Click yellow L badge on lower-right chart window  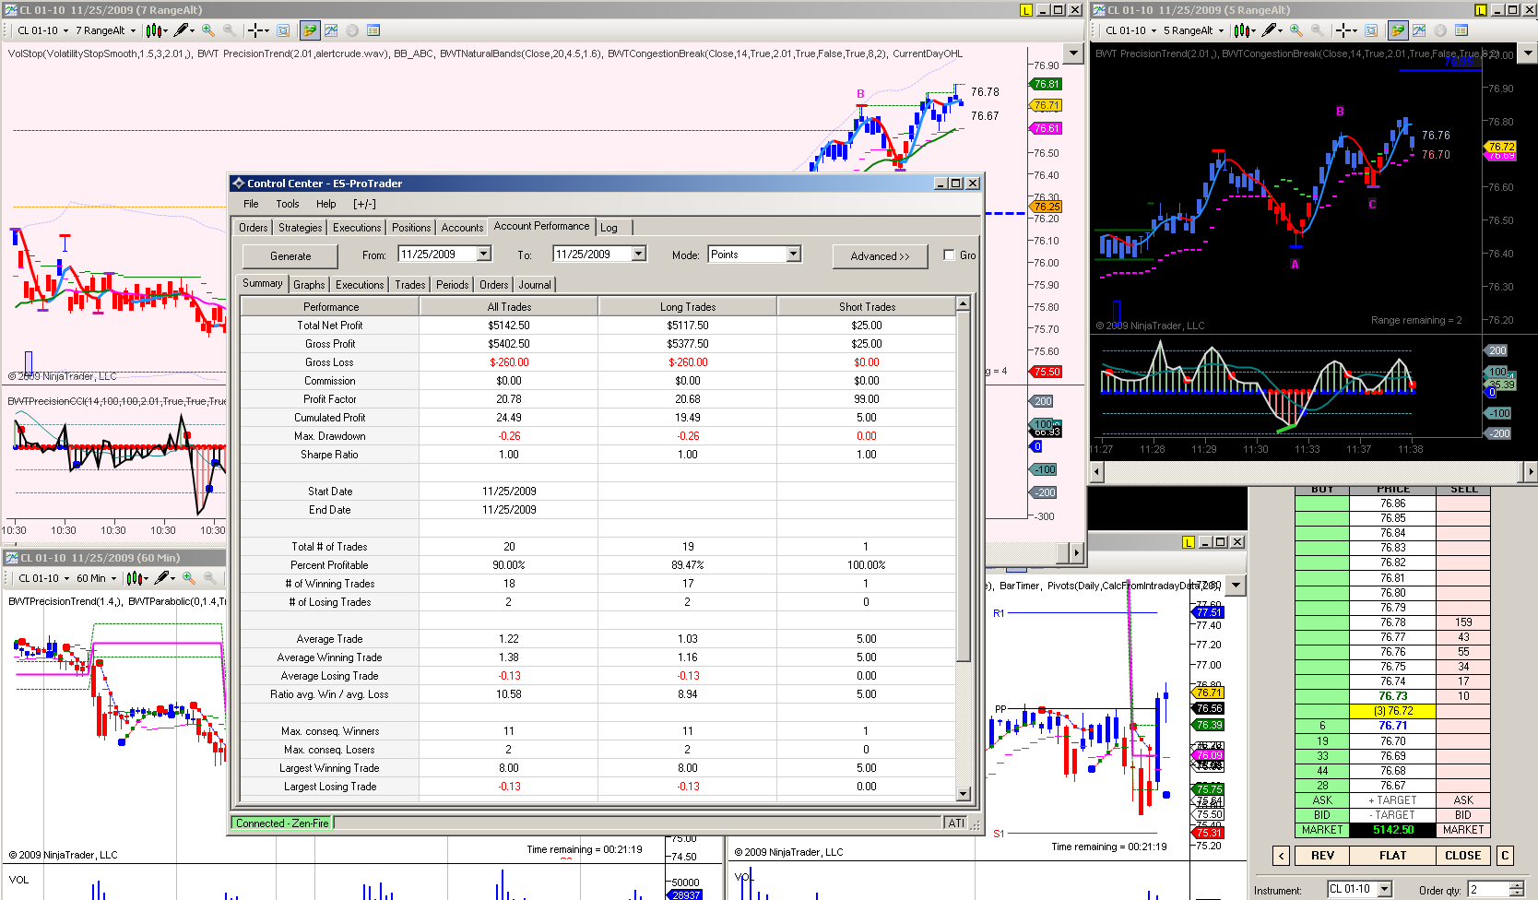(x=1189, y=542)
